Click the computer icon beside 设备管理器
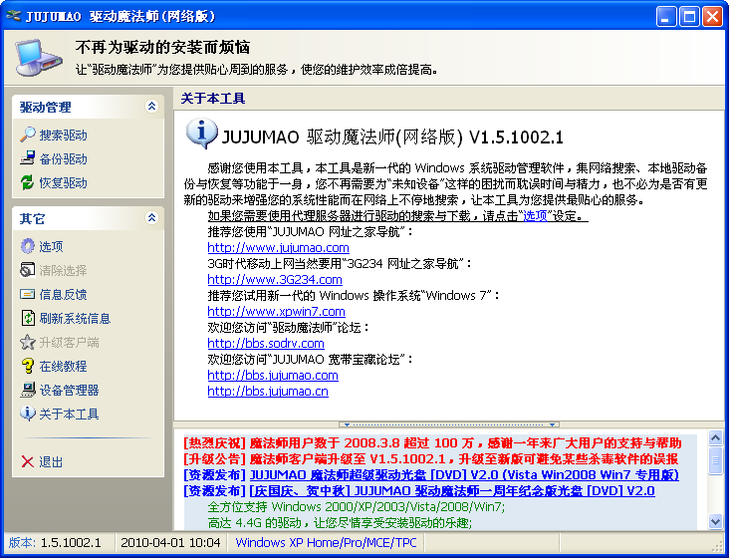This screenshot has height=558, width=729. [x=28, y=390]
